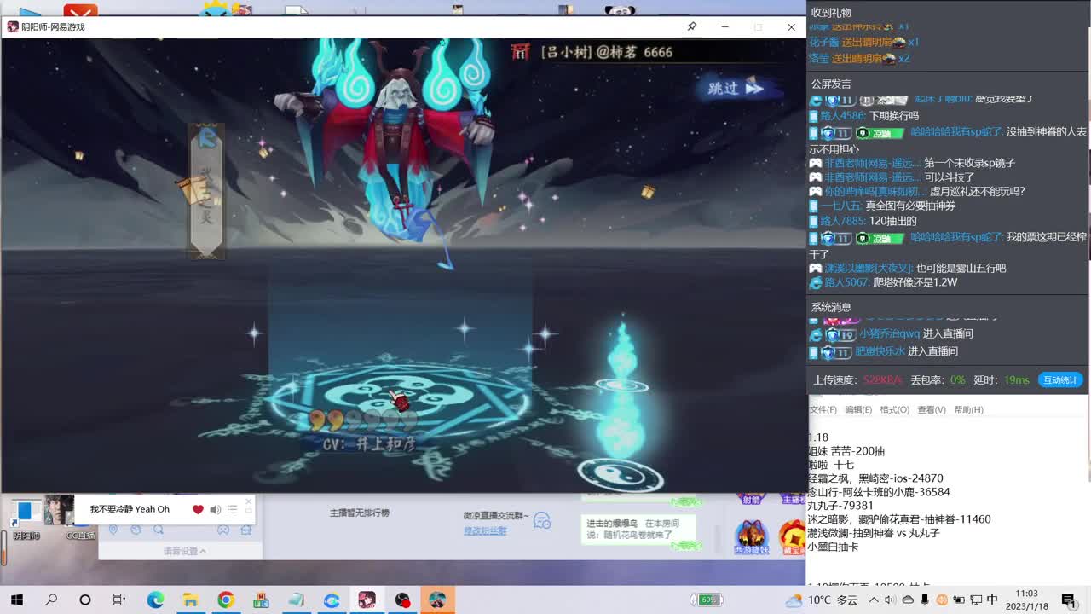The width and height of the screenshot is (1091, 614).
Task: Open Task View on the taskbar
Action: (119, 600)
